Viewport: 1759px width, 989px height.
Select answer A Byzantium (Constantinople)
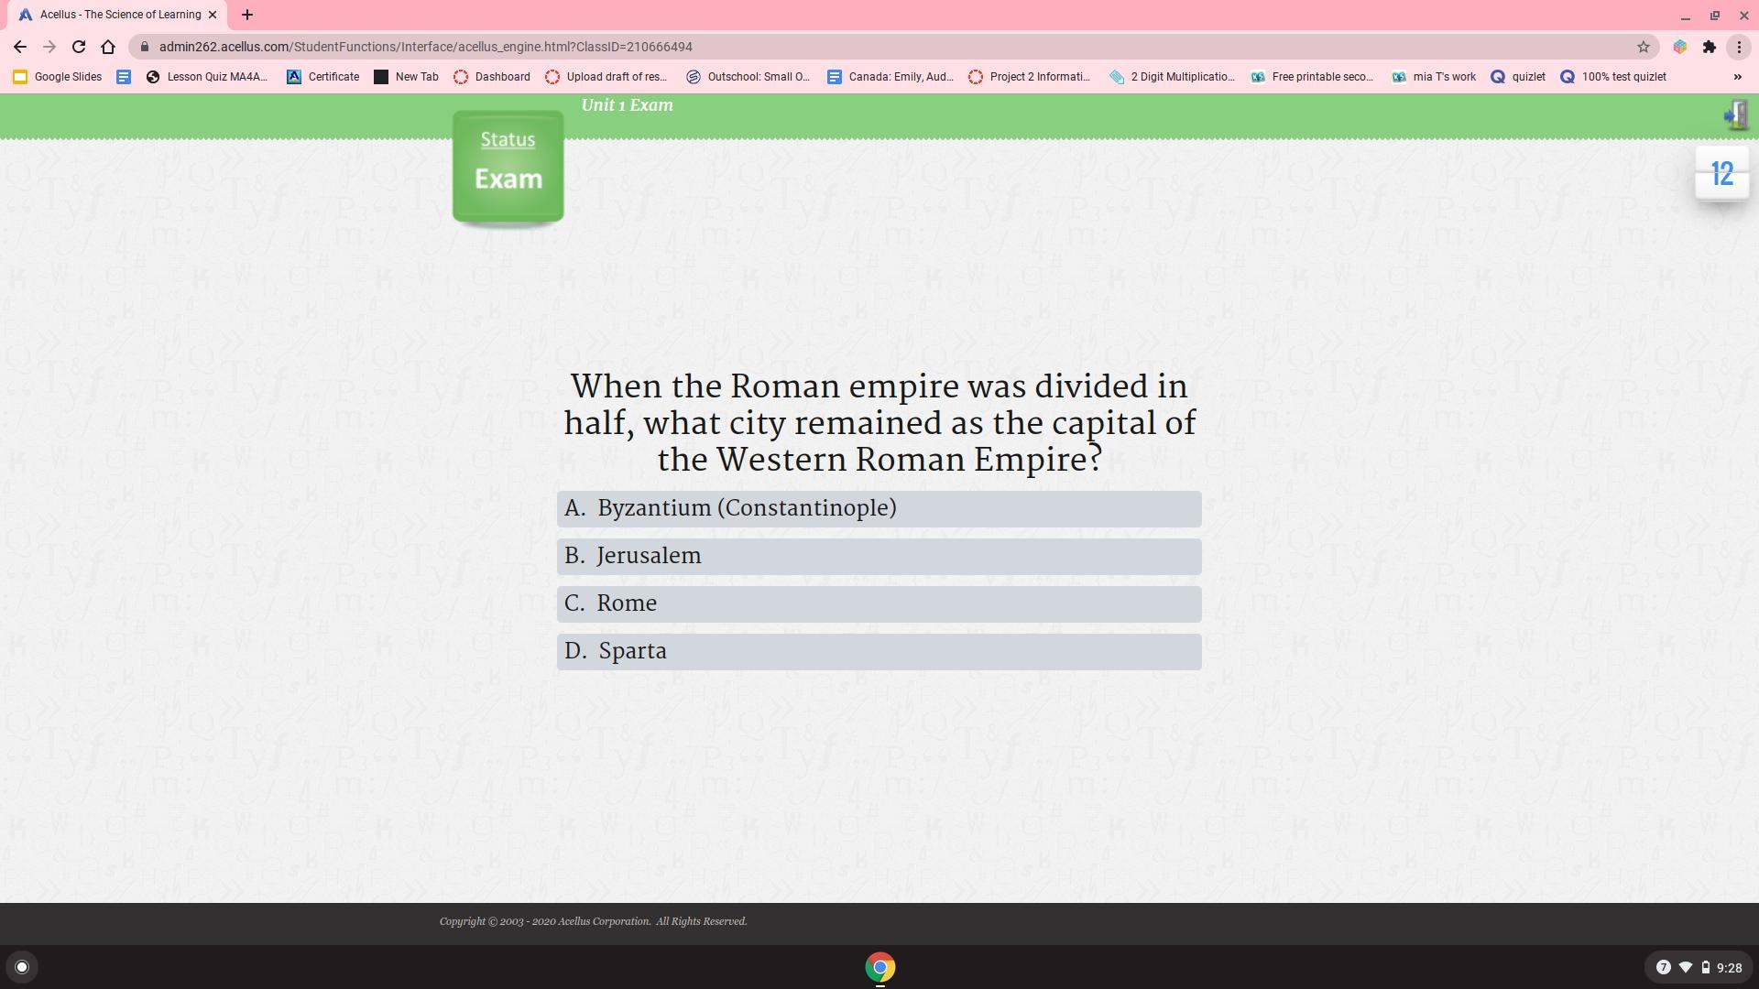click(x=879, y=509)
